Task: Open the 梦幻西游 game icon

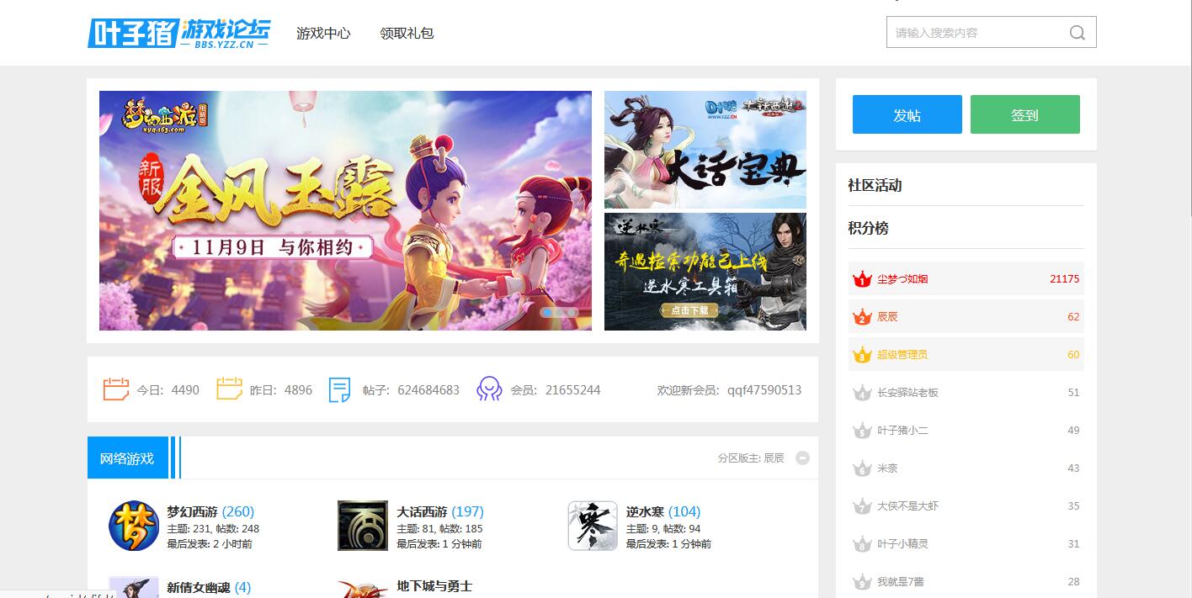Action: tap(134, 526)
